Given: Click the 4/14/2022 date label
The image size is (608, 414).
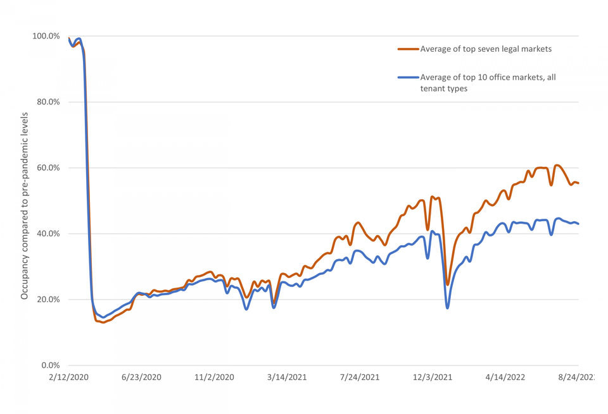Looking at the screenshot, I should click(505, 377).
